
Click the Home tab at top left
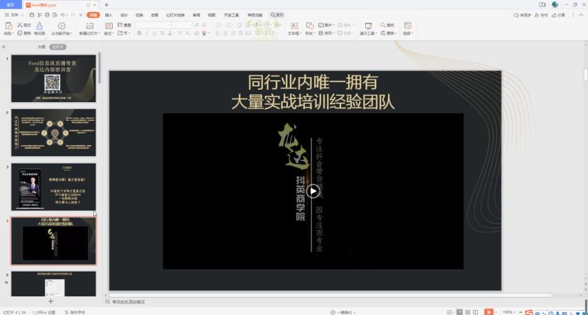coord(10,5)
